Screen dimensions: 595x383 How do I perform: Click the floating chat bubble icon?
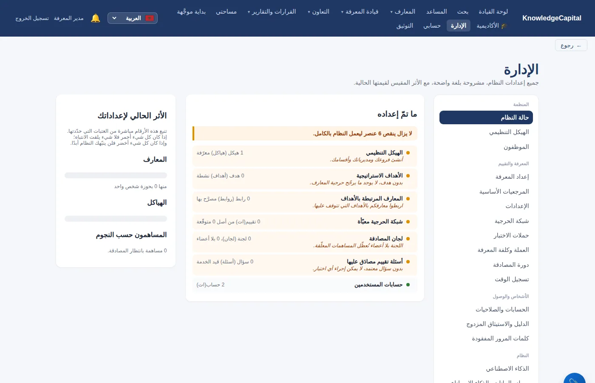[x=575, y=378]
